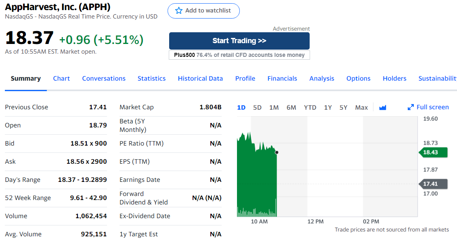Set the chart range to 1M
This screenshot has height=244, width=457.
[x=274, y=107]
